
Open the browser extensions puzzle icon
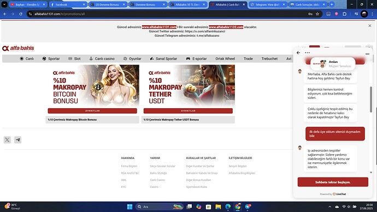coord(344,14)
